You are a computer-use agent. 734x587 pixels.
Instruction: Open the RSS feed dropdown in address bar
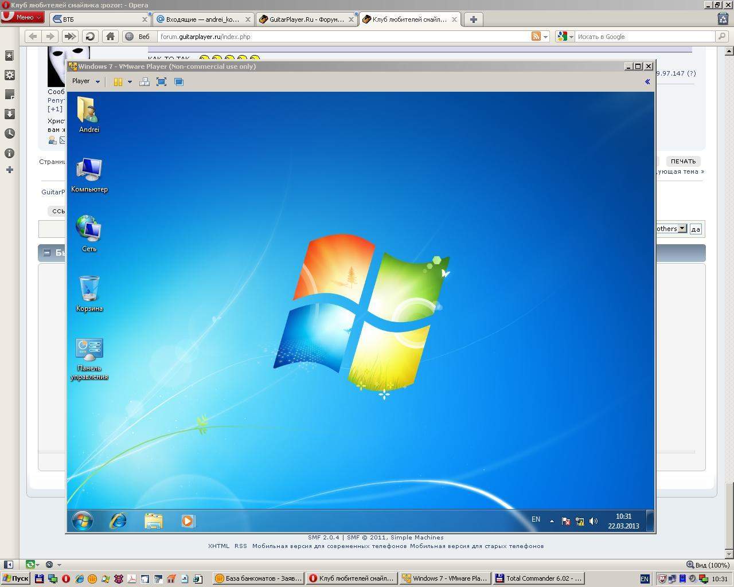tap(540, 37)
